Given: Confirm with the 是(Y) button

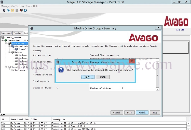Looking at the screenshot, I should 88,77.
